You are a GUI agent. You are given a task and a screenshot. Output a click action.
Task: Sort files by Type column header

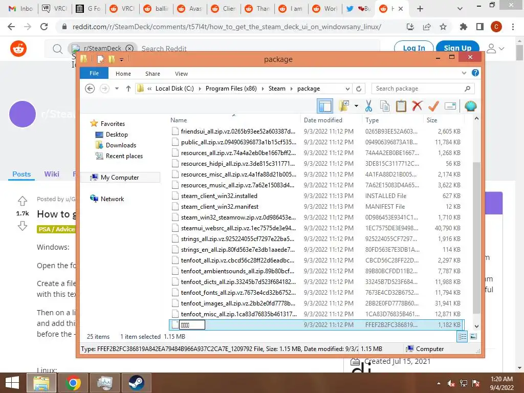point(372,120)
